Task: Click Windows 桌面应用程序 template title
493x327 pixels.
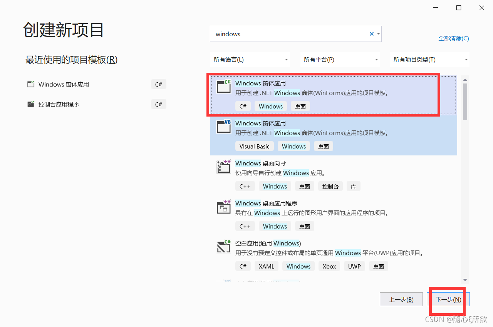Action: click(267, 203)
